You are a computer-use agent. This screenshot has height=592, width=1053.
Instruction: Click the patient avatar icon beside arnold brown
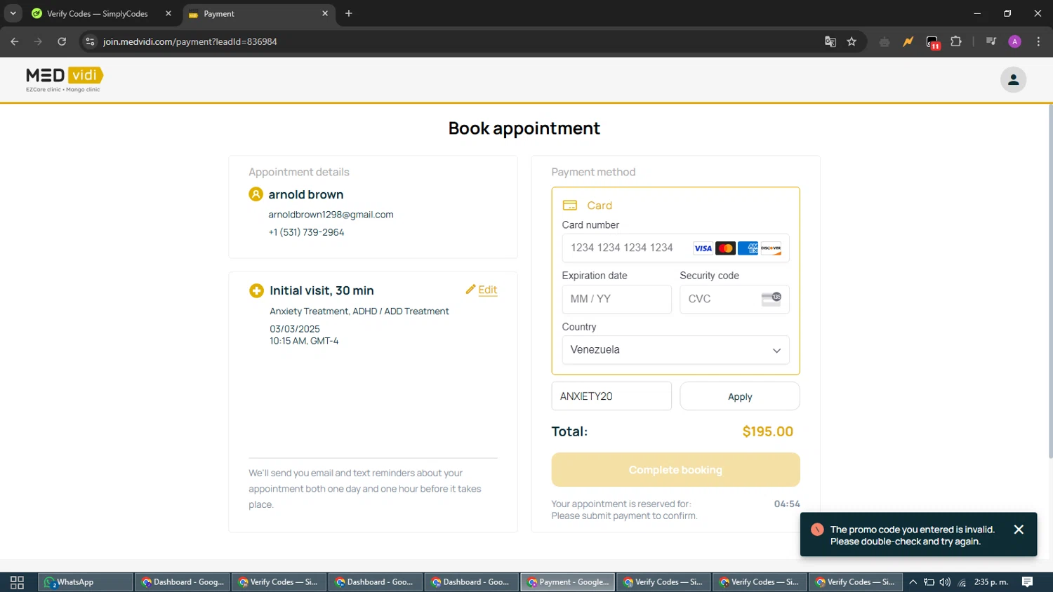point(256,194)
